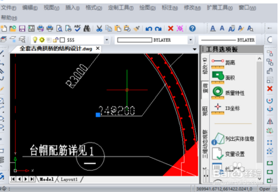
Task: Run the ABC spell check tool
Action: [77, 28]
